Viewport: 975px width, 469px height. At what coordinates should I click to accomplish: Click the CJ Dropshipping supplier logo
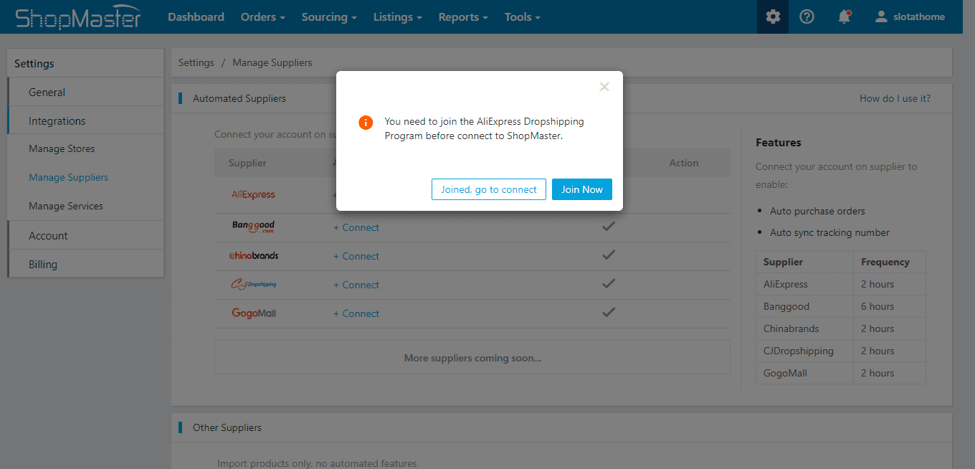[253, 285]
